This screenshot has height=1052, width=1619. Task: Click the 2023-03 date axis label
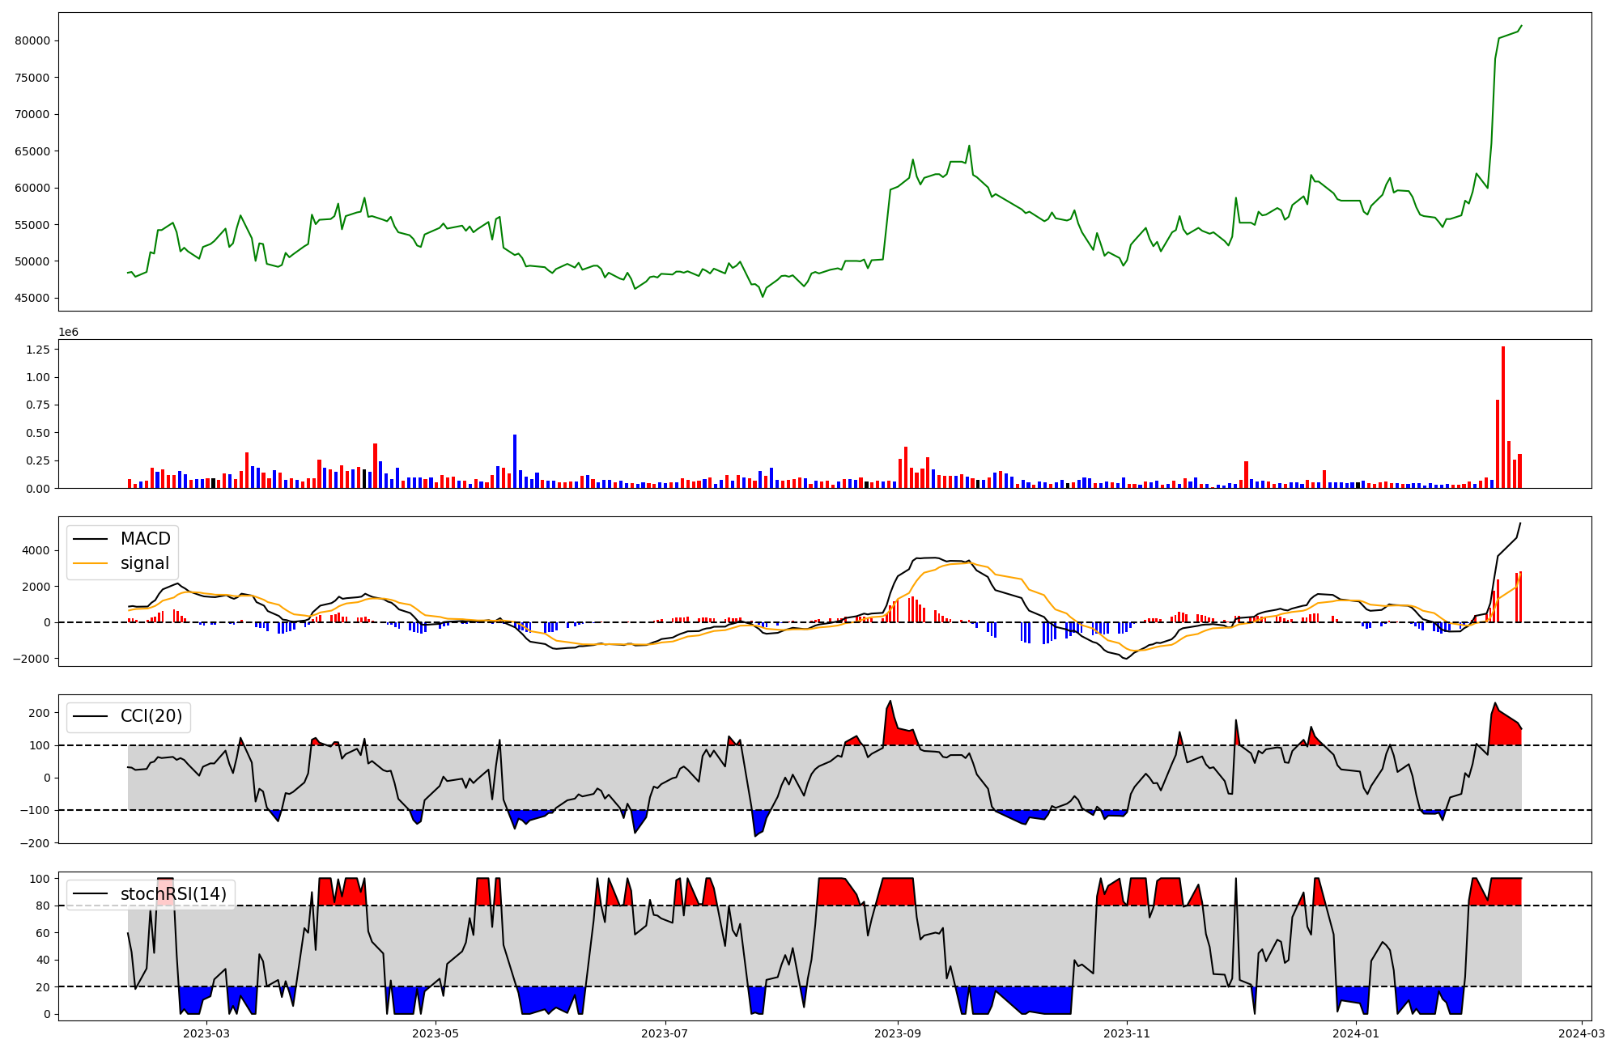click(206, 1033)
